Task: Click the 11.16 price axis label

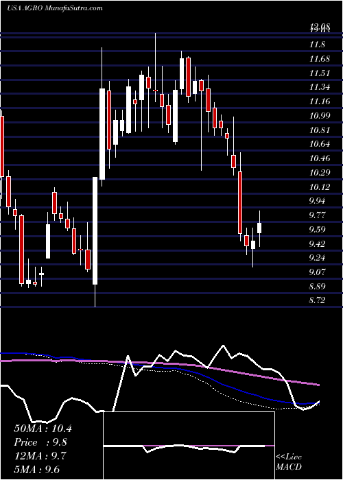Action: (320, 101)
